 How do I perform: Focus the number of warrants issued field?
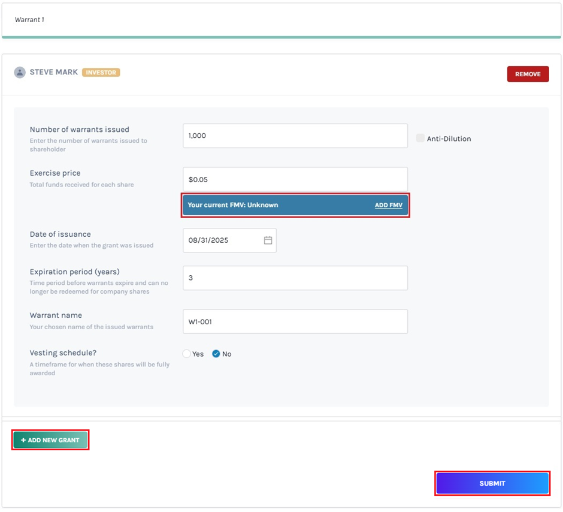[295, 136]
